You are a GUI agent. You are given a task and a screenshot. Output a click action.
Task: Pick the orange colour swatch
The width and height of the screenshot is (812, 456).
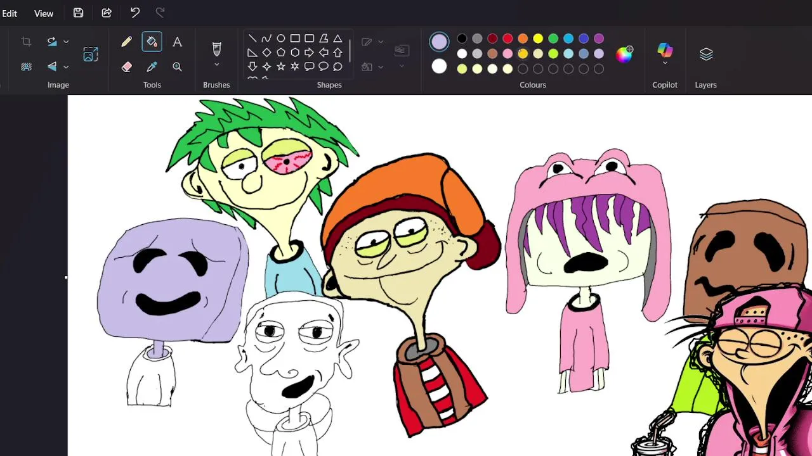click(x=523, y=39)
